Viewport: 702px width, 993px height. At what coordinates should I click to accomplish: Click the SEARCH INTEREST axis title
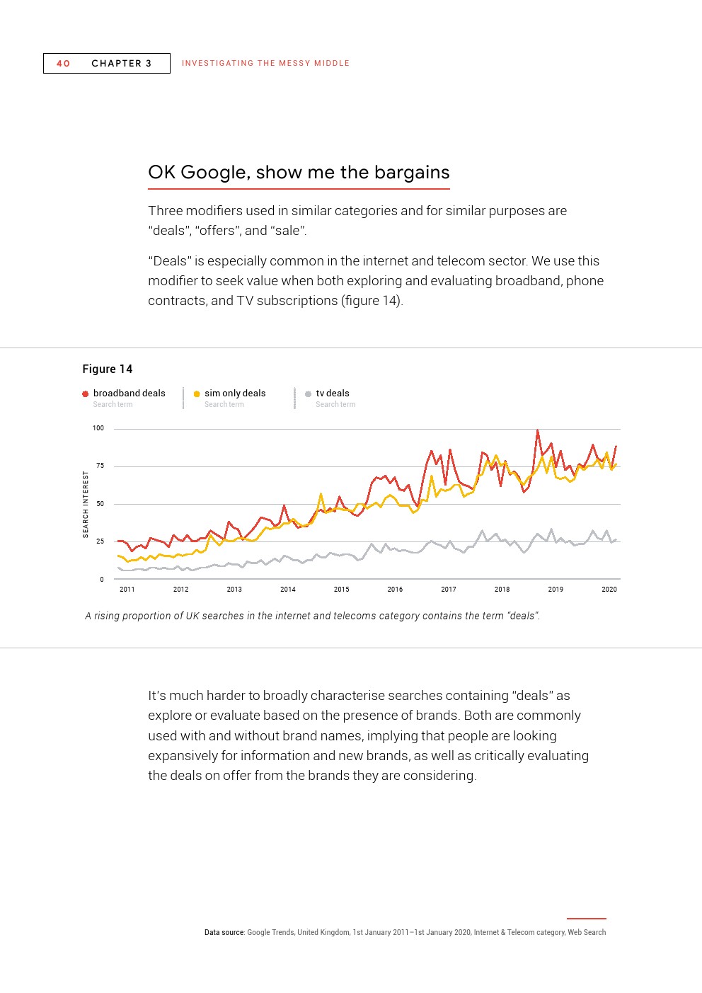[86, 505]
